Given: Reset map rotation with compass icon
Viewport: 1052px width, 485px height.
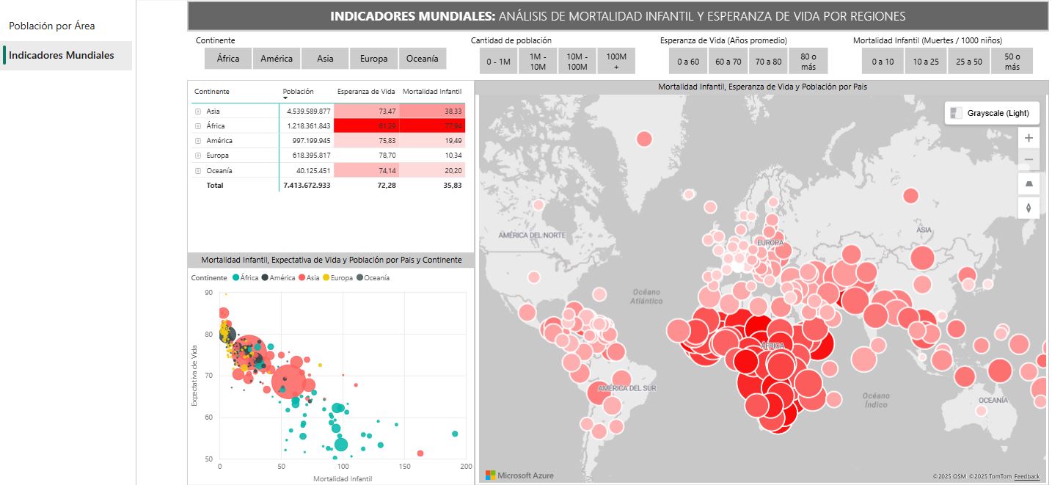Looking at the screenshot, I should [1029, 208].
